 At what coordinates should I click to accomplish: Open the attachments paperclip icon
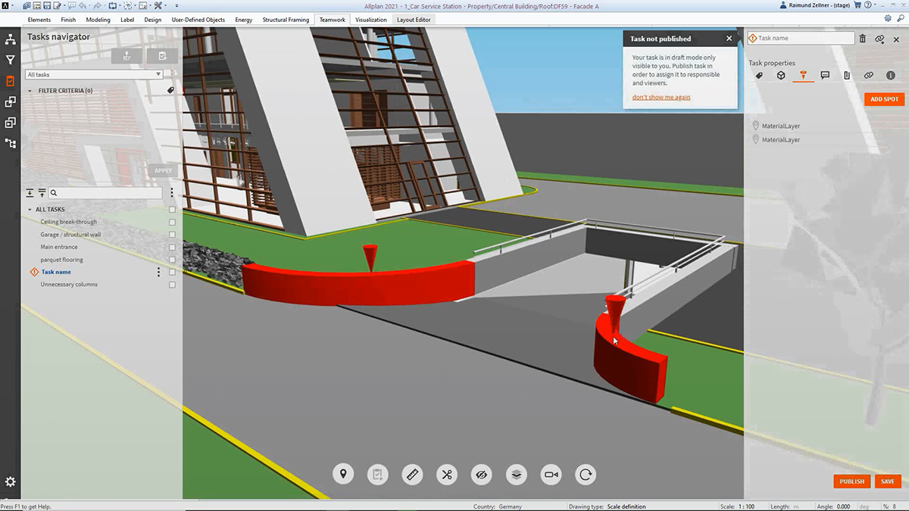(x=847, y=76)
